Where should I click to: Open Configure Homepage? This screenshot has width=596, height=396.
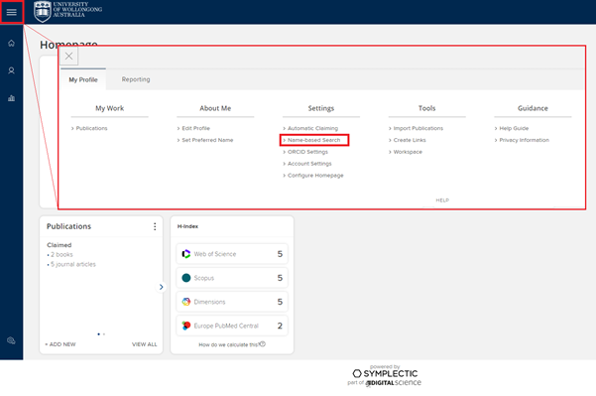[x=315, y=176]
